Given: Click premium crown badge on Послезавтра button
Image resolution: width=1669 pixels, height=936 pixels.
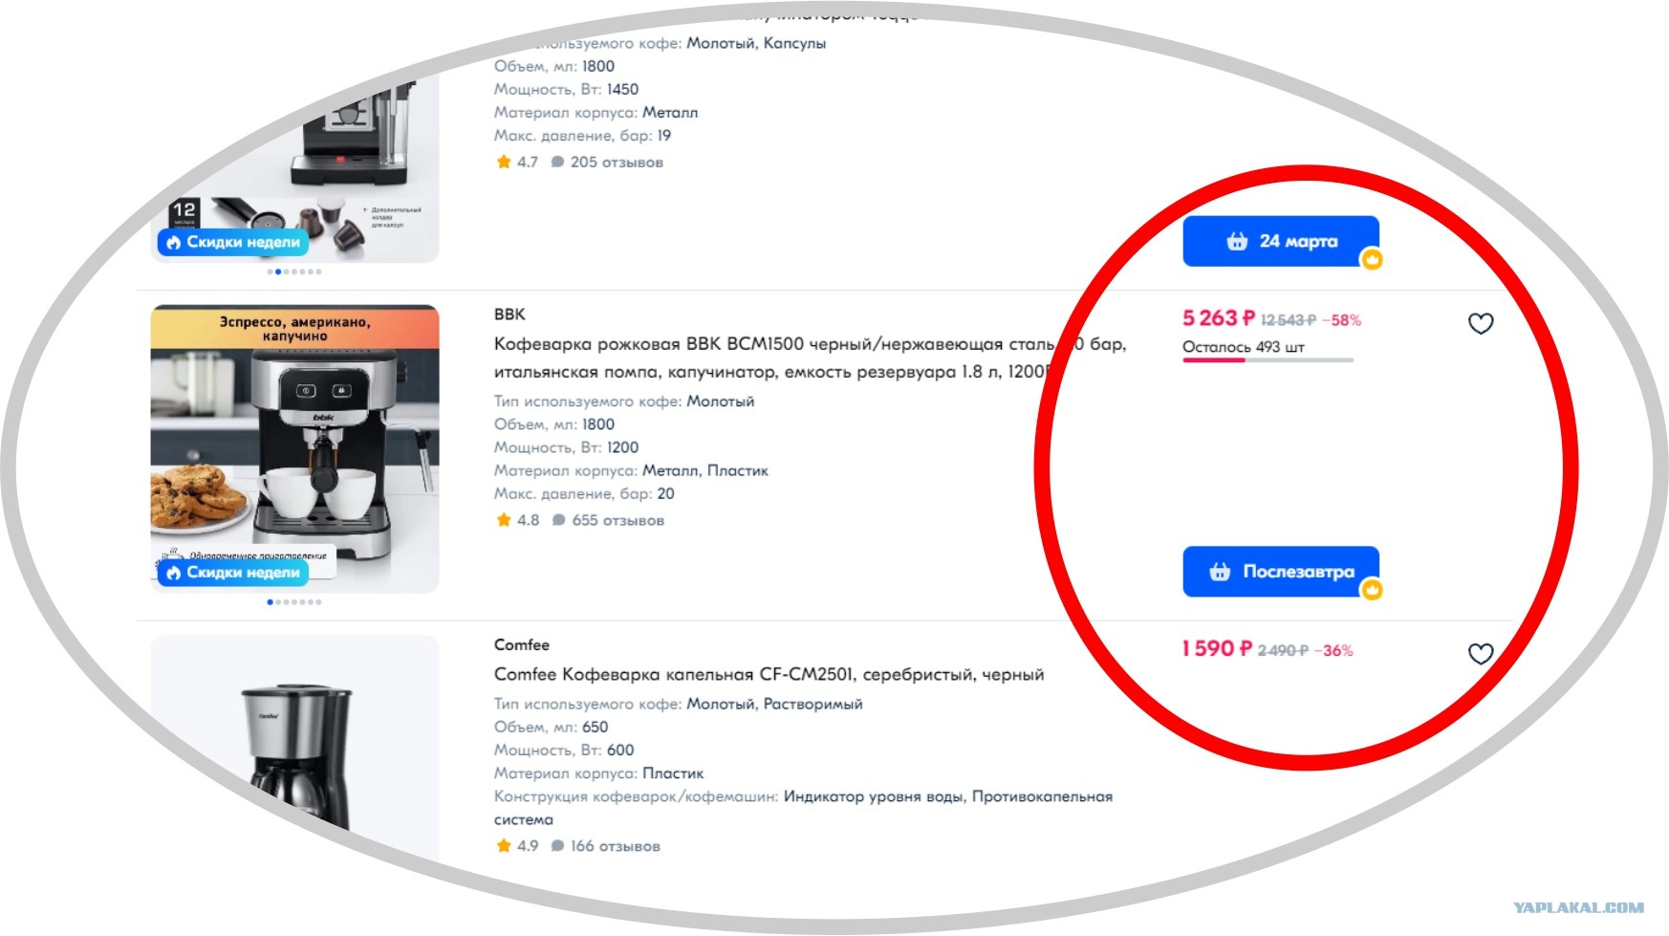Looking at the screenshot, I should (x=1372, y=590).
